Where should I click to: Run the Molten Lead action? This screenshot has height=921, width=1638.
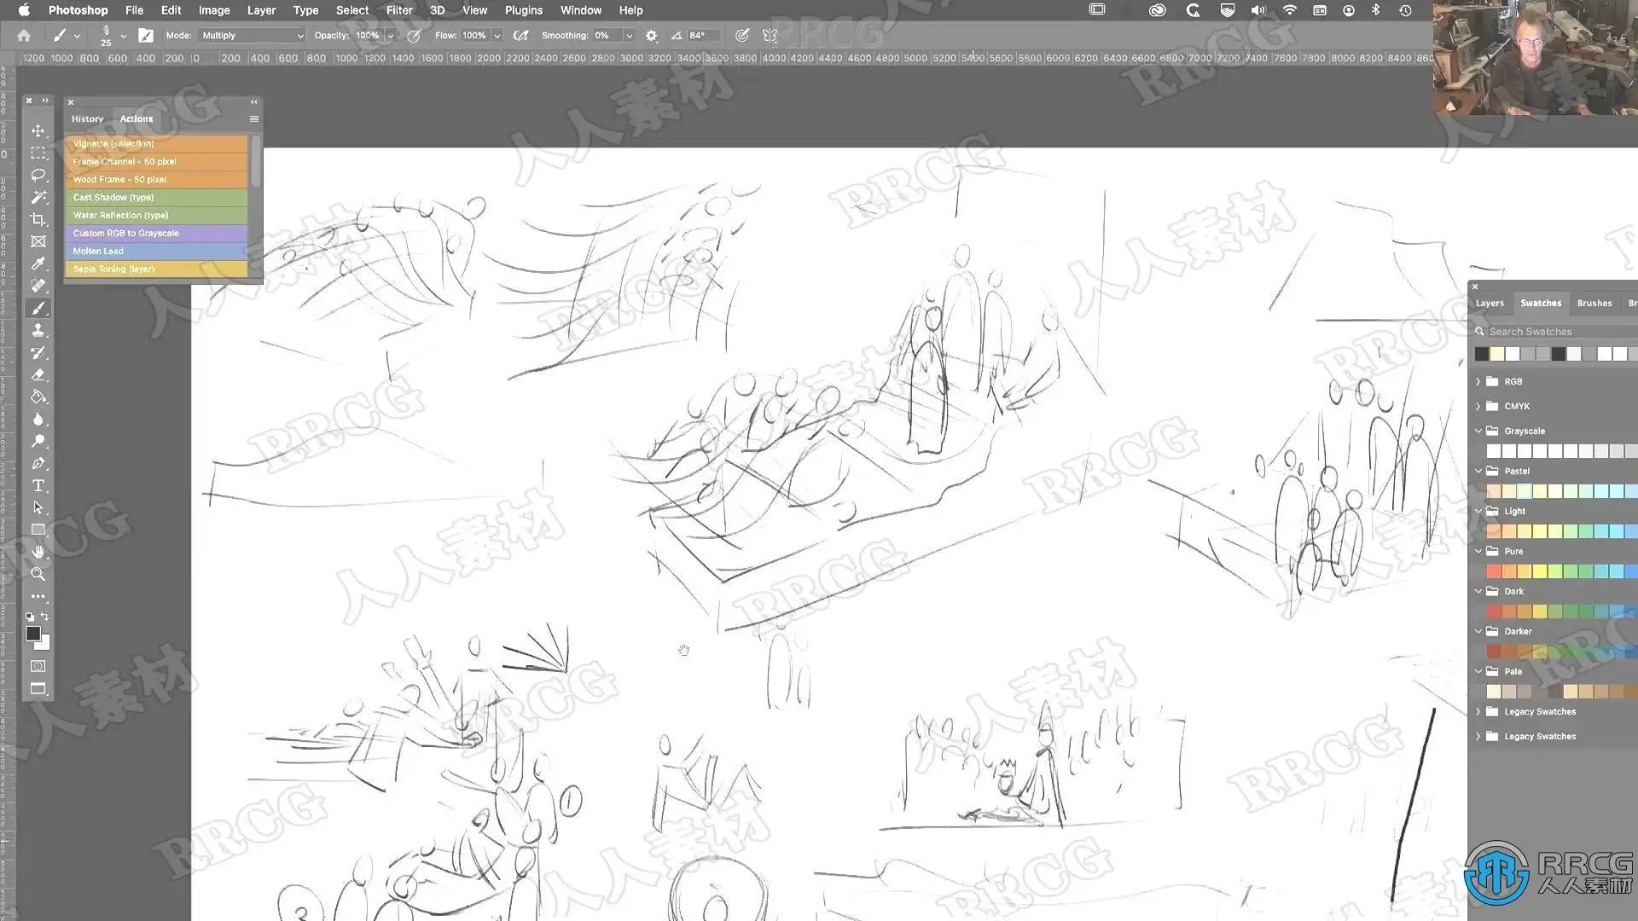coord(156,251)
